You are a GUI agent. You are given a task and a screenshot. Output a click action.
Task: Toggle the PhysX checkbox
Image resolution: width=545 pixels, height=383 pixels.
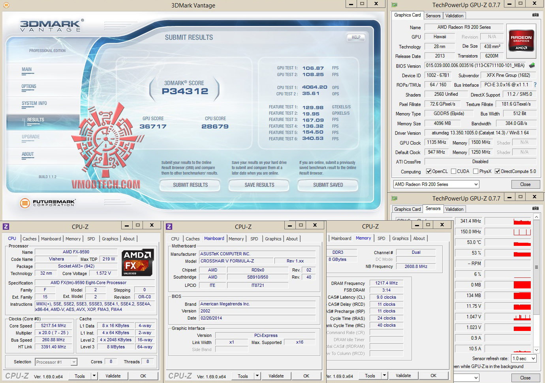pos(476,171)
